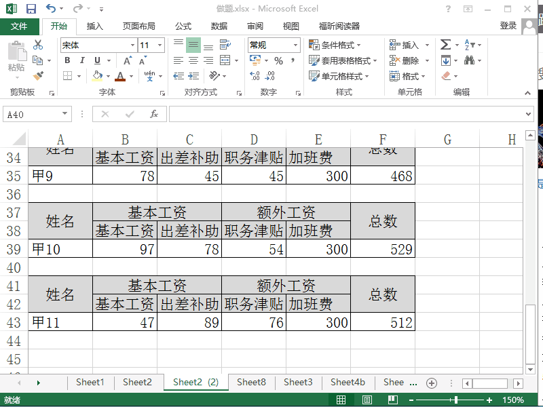Toggle bold formatting with the B button

[66, 60]
